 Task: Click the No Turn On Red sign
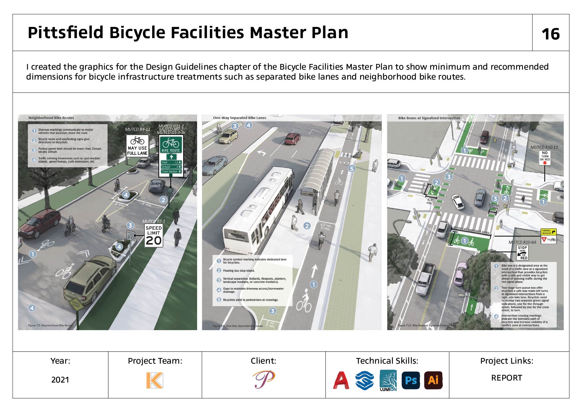click(x=545, y=158)
